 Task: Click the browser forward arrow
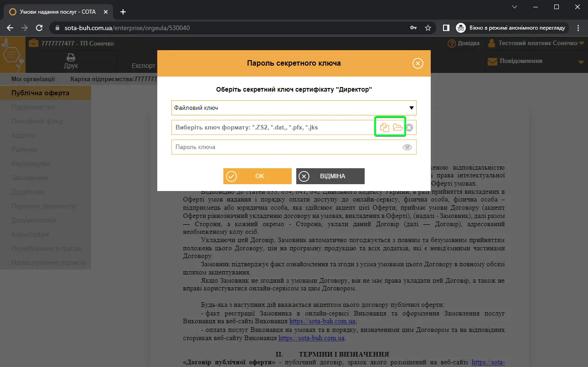pos(25,28)
